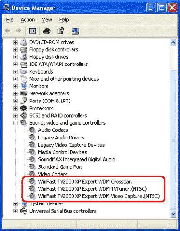This screenshot has width=180, height=231.
Task: Click the Ports (COM & LPT) icon
Action: tap(24, 101)
